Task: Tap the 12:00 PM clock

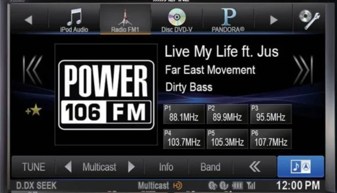Action: pos(298,186)
